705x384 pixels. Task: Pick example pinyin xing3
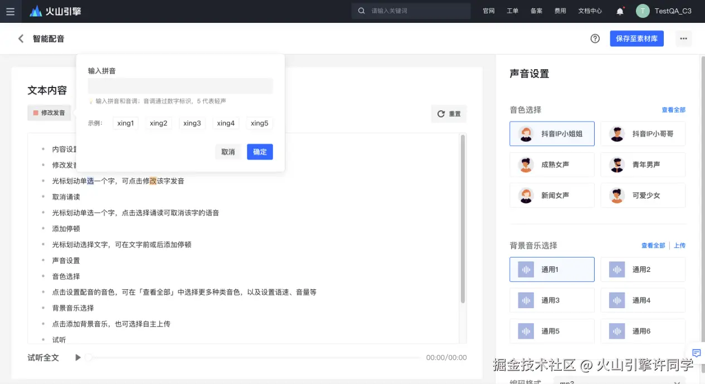pos(192,123)
